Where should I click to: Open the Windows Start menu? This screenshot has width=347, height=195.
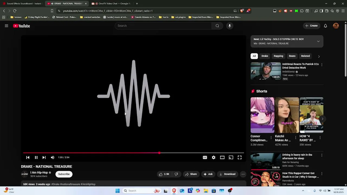point(118,191)
